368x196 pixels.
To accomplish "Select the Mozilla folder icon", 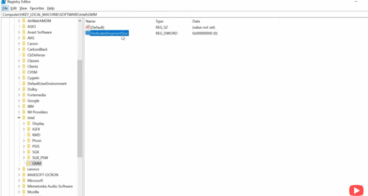I will point(24,192).
